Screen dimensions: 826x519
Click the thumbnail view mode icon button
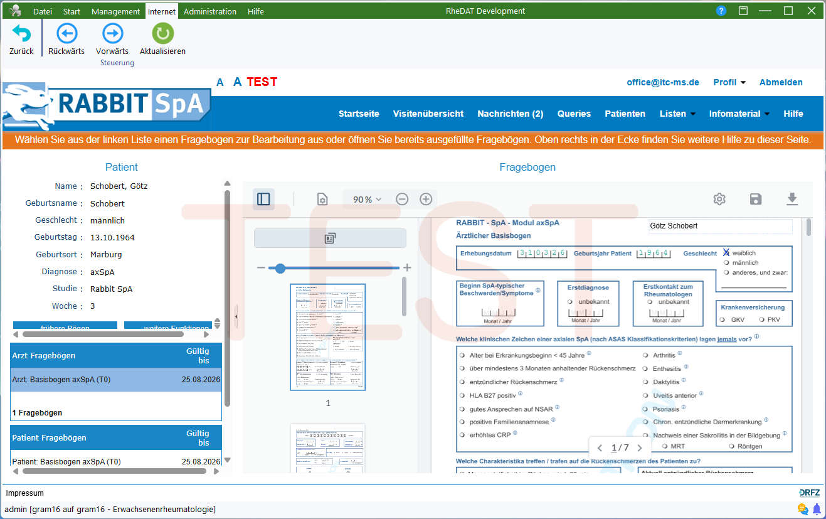tap(330, 238)
